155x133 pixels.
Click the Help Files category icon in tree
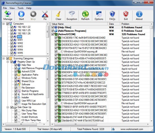point(19,65)
